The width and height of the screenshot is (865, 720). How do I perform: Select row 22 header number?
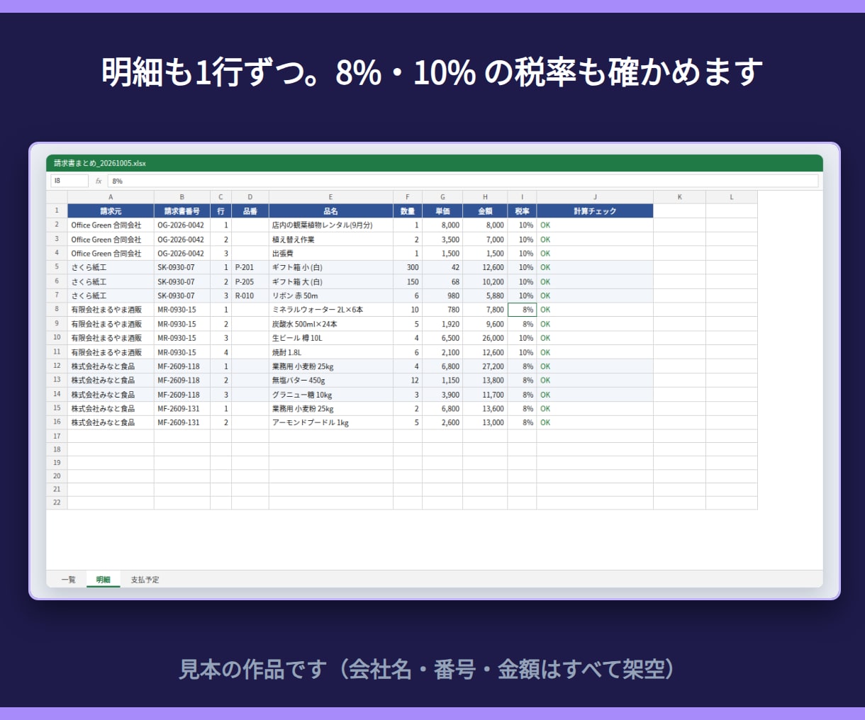pyautogui.click(x=57, y=502)
